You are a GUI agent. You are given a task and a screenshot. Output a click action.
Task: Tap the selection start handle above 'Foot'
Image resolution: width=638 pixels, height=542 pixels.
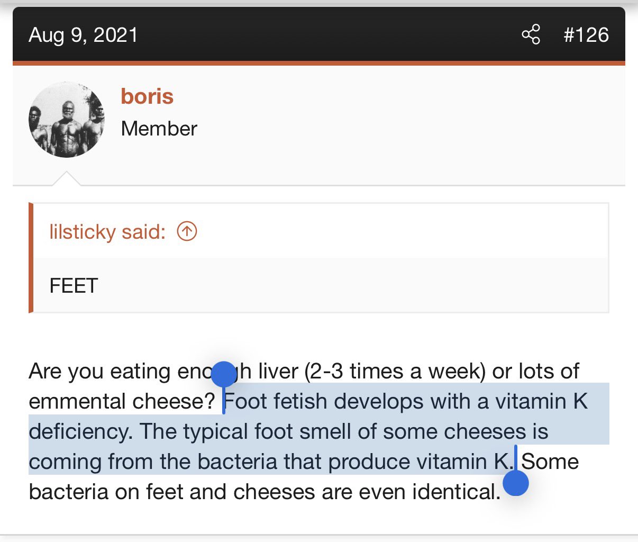coord(223,374)
